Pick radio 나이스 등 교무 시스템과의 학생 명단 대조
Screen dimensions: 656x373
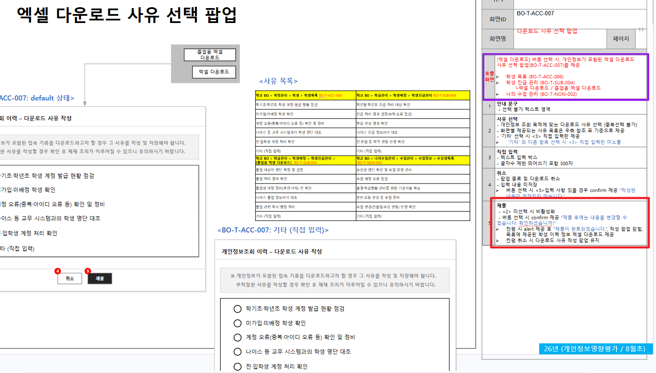click(x=238, y=352)
